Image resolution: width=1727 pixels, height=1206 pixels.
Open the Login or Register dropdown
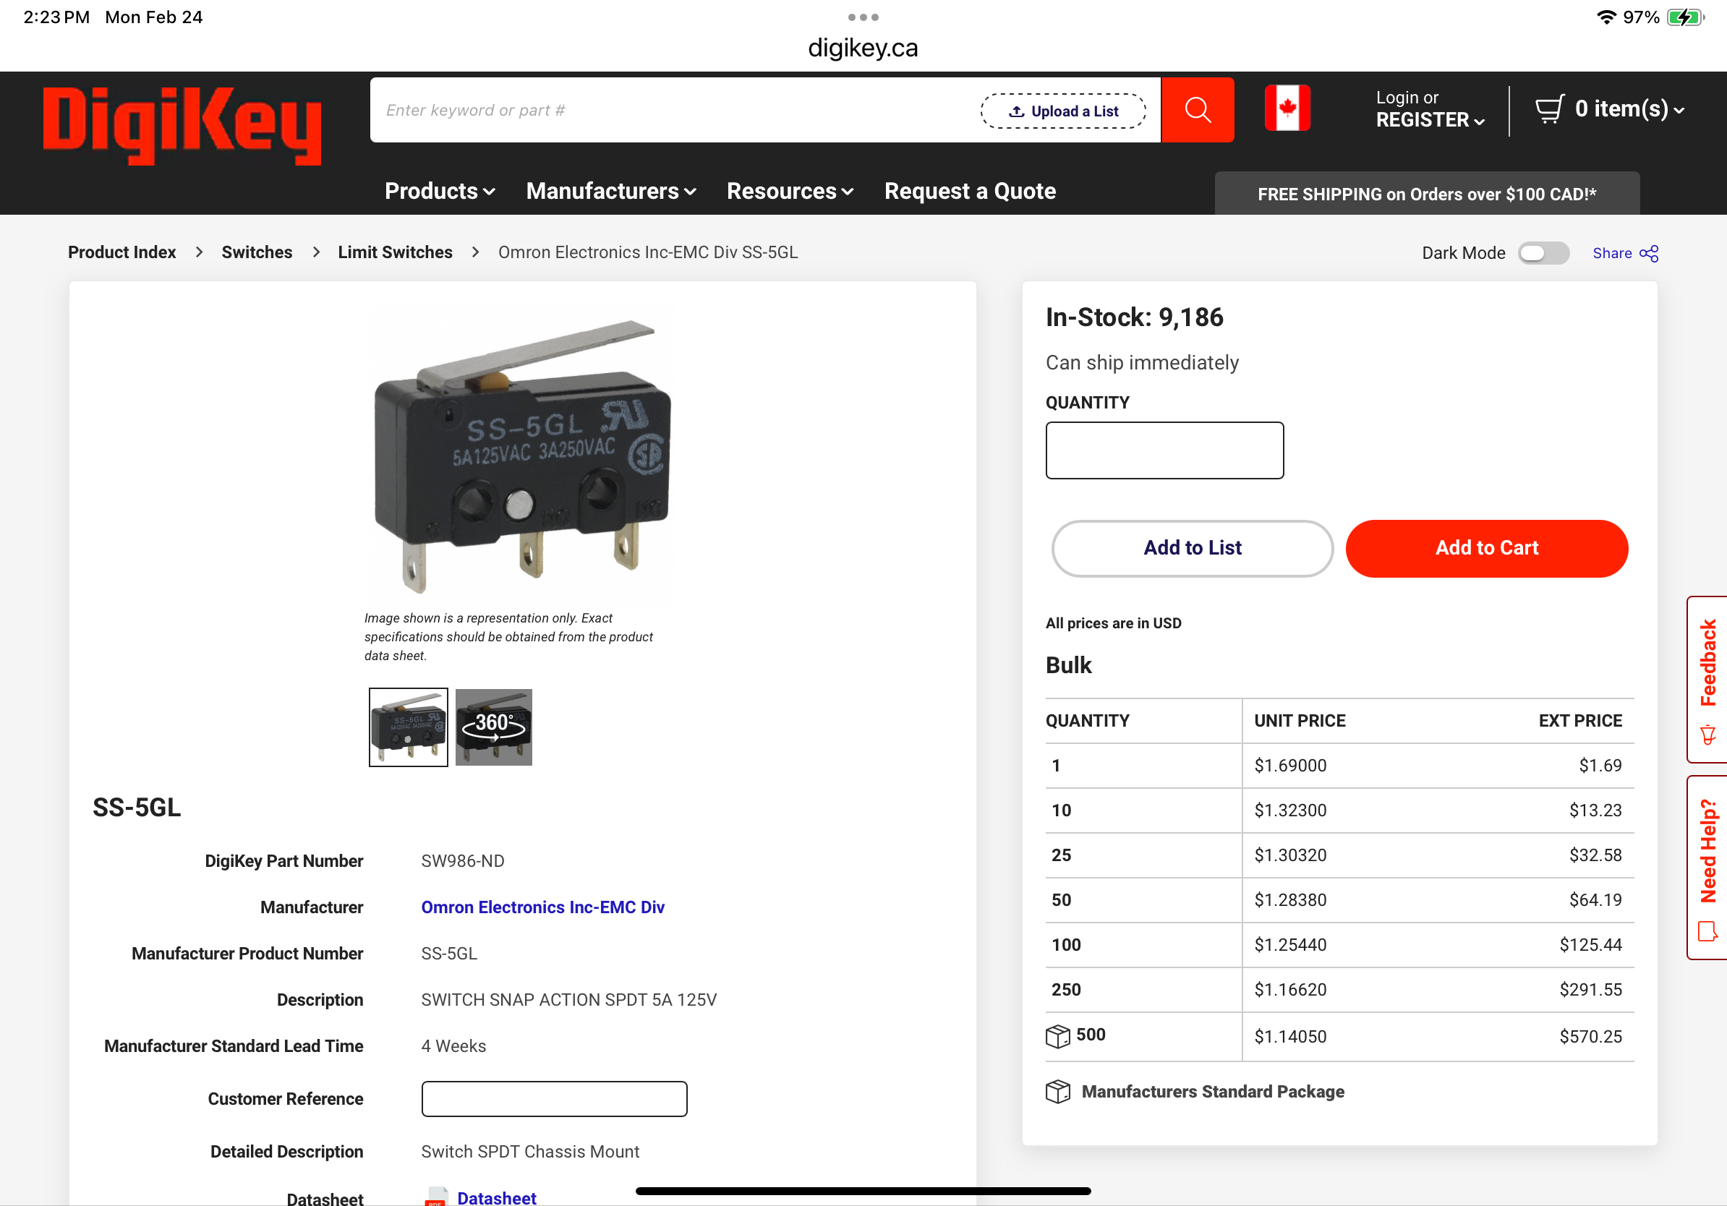pos(1430,109)
